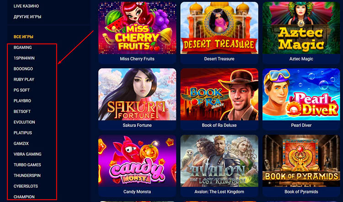Open the Aztec Magic game tile
Viewport: 343px width, 202px height.
pos(301,28)
